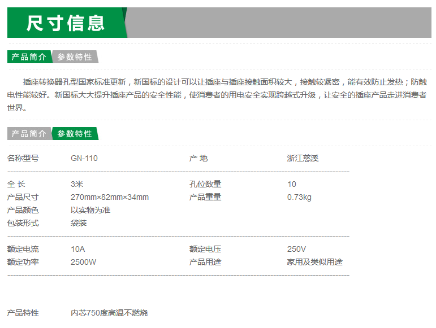Viewport: 436px width, 328px height.
Task: Click the 以实物为准 product color value
Action: [x=90, y=210]
